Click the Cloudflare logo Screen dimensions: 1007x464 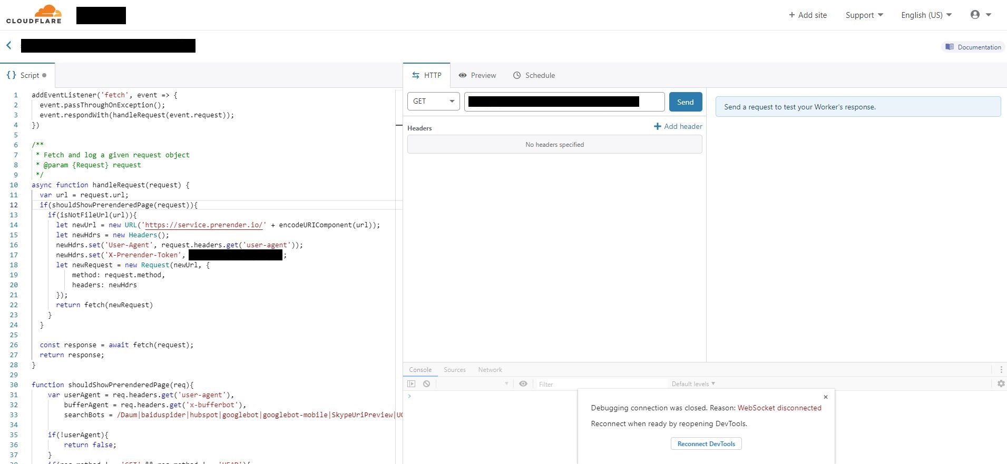tap(34, 14)
